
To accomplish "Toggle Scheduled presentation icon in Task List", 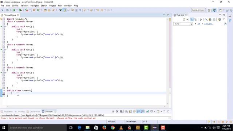I will point(196,19).
